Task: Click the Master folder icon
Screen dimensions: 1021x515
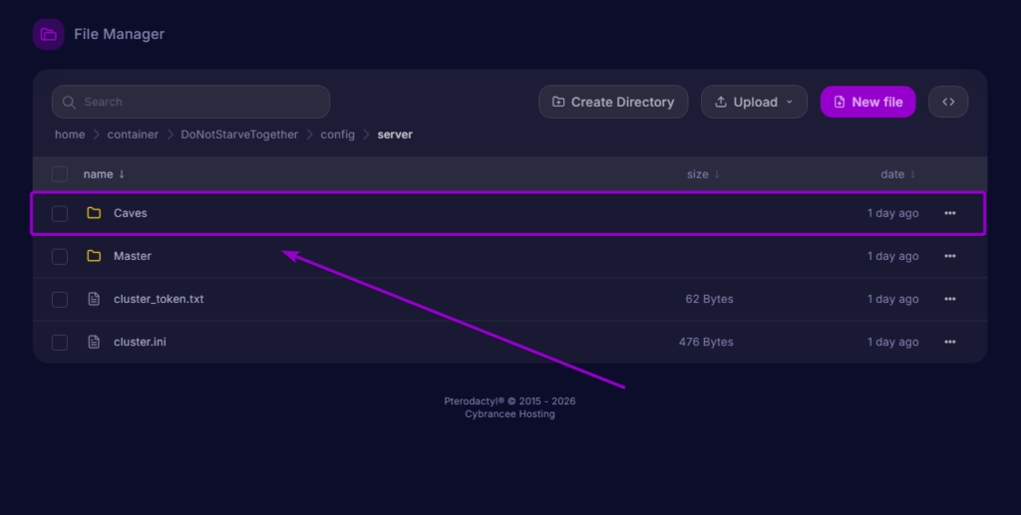Action: point(94,256)
